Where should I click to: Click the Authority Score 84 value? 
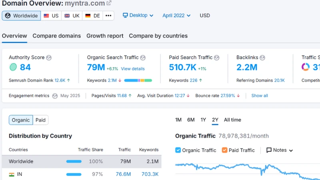point(25,67)
